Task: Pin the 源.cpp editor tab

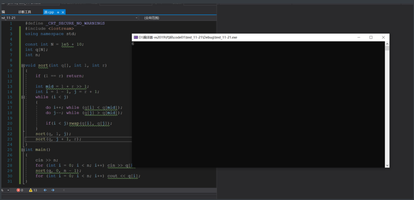Action: 58,12
